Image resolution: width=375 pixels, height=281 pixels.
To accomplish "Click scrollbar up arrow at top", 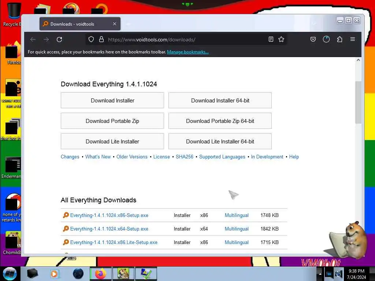I will (358, 60).
